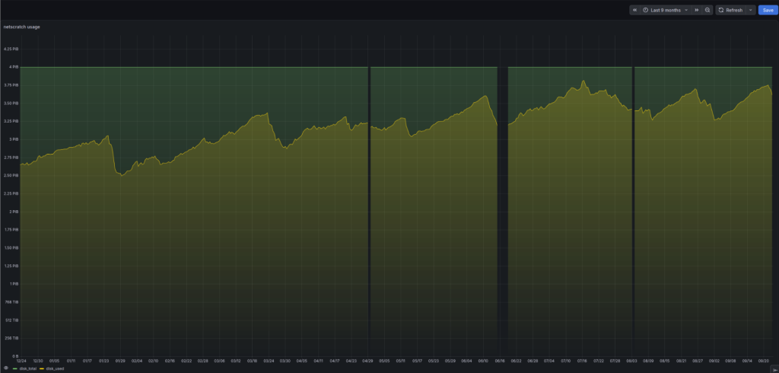Click the zoom out time range magnifier

pos(707,10)
